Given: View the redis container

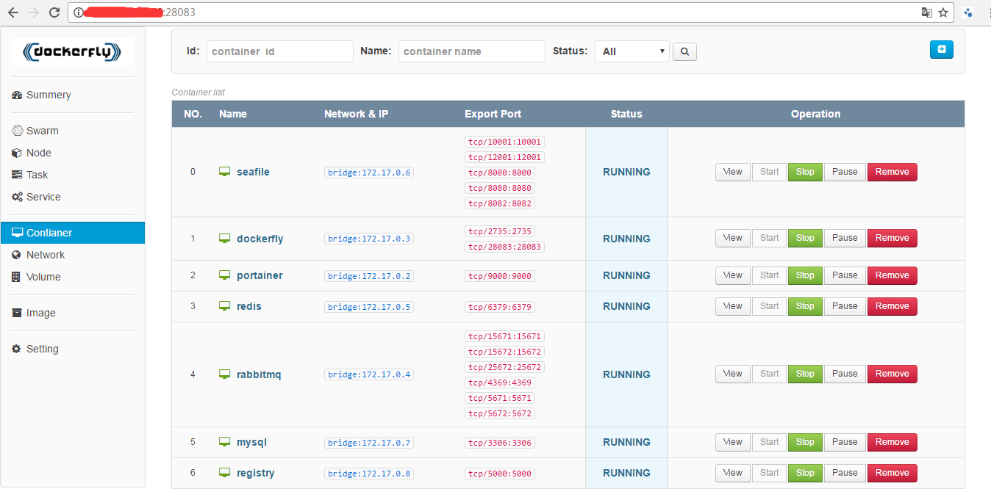Looking at the screenshot, I should 733,306.
